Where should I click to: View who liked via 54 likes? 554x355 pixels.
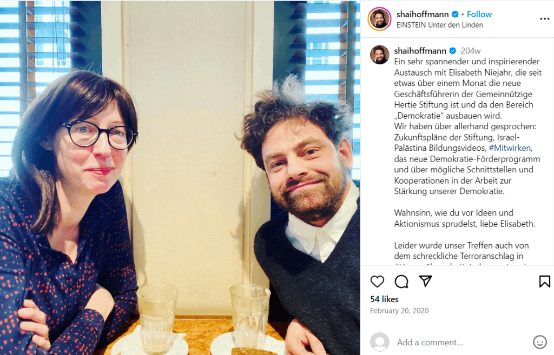tap(385, 299)
